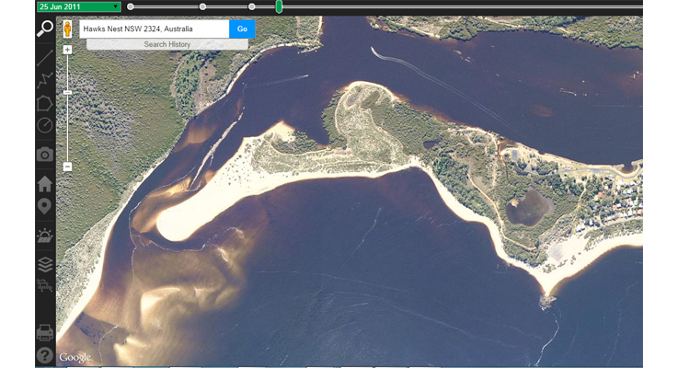Click the green timeline date marker
Viewport: 678px width, 368px height.
(279, 6)
